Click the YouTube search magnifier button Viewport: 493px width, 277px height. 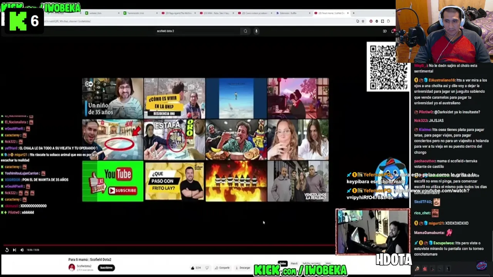[x=245, y=31]
